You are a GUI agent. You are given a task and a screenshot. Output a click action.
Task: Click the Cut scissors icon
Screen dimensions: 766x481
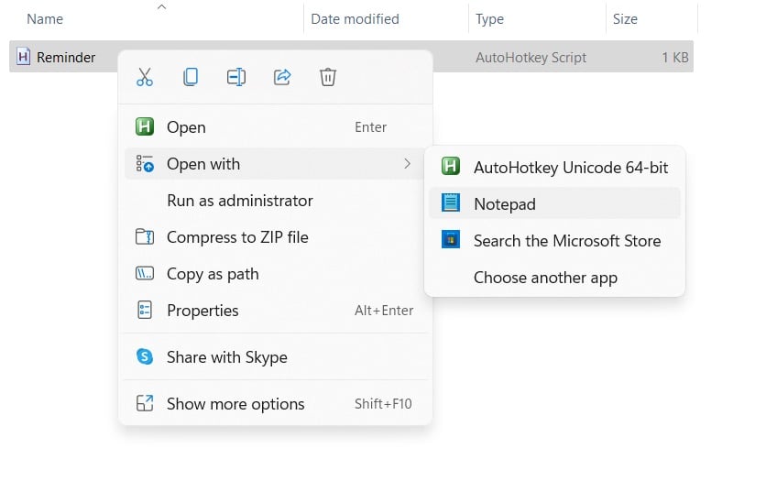145,77
